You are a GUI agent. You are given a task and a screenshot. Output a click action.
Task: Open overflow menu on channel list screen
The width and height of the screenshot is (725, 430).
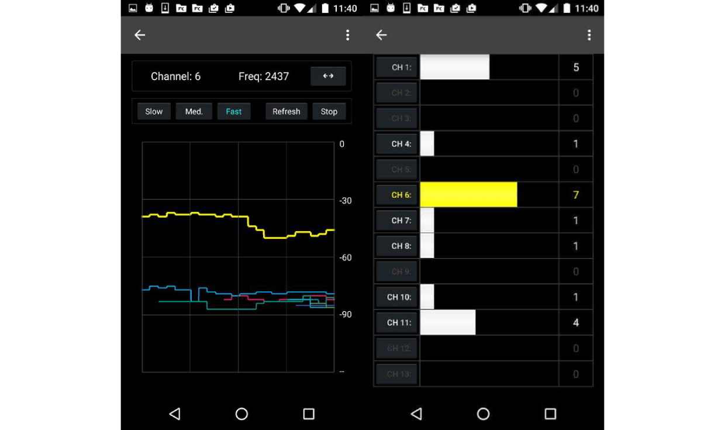[589, 35]
